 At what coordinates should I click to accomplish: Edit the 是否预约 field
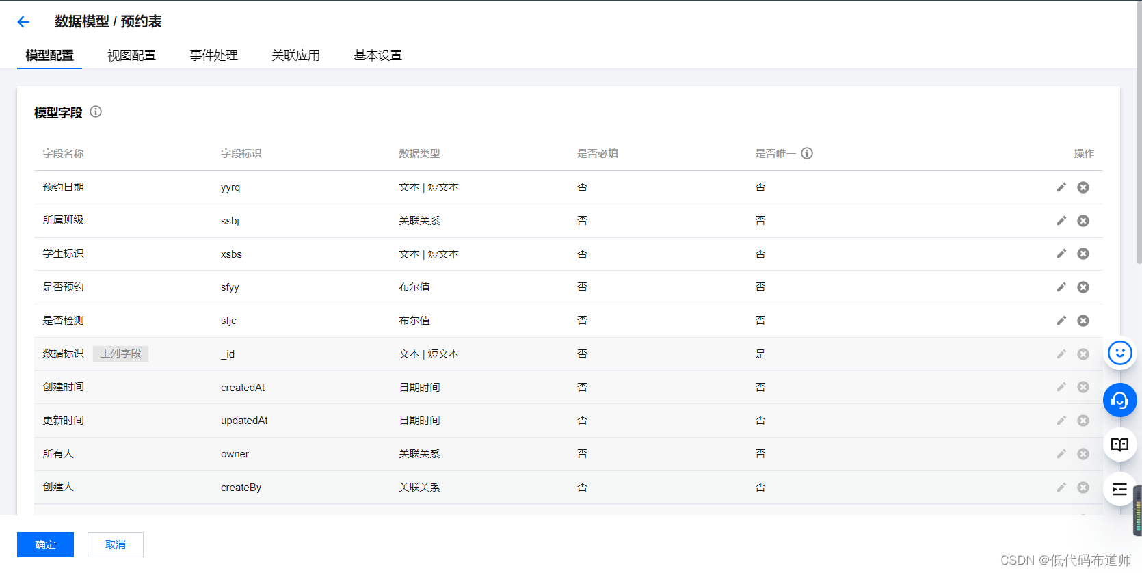point(1061,287)
